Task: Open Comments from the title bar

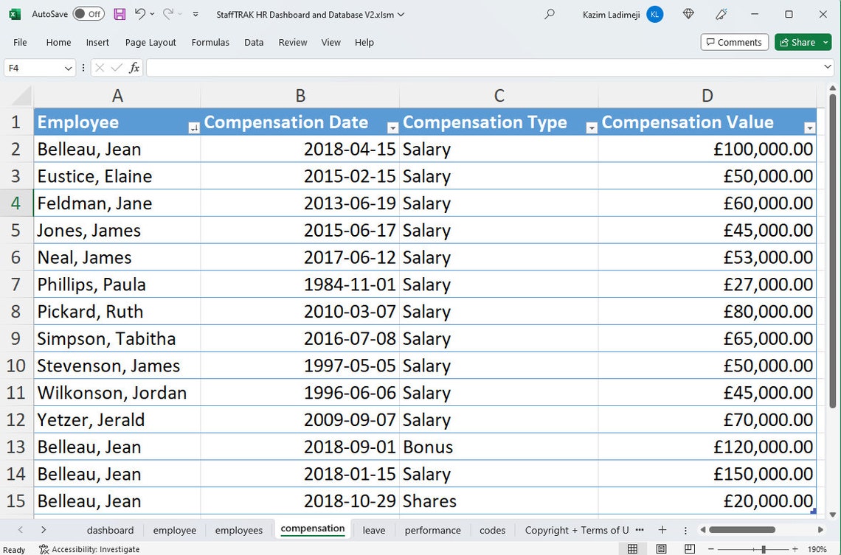Action: tap(734, 41)
